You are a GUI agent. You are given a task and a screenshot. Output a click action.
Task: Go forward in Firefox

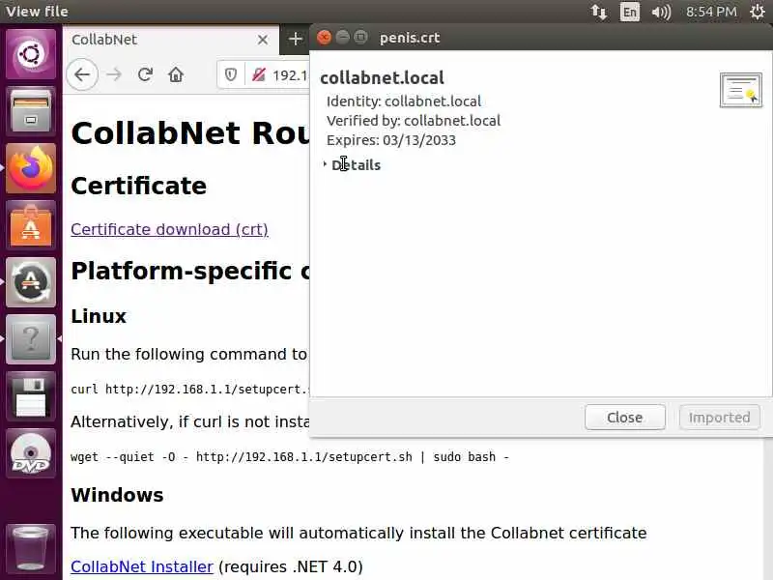coord(114,74)
